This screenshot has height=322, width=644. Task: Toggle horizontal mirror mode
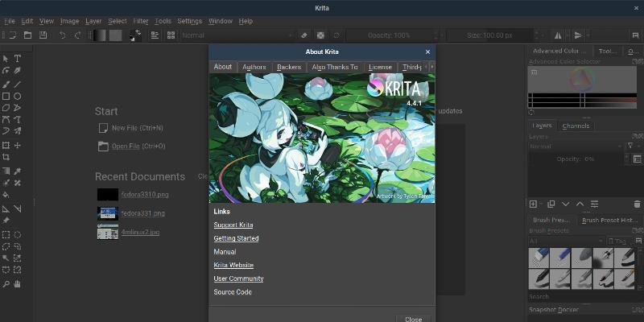point(560,35)
